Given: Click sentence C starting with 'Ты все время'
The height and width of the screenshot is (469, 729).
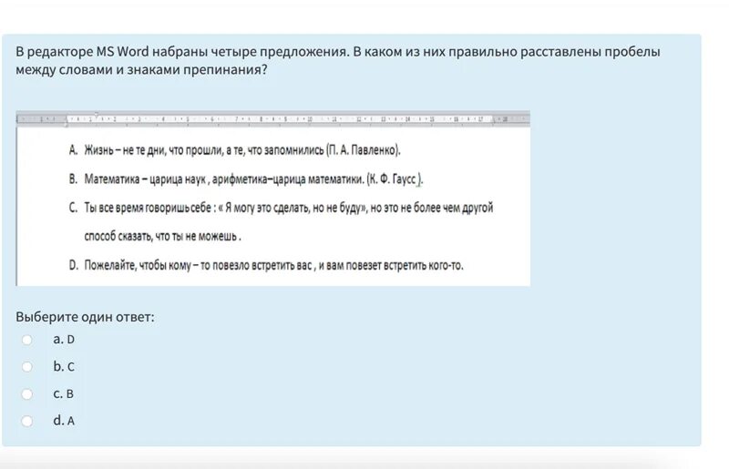Looking at the screenshot, I should 288,208.
